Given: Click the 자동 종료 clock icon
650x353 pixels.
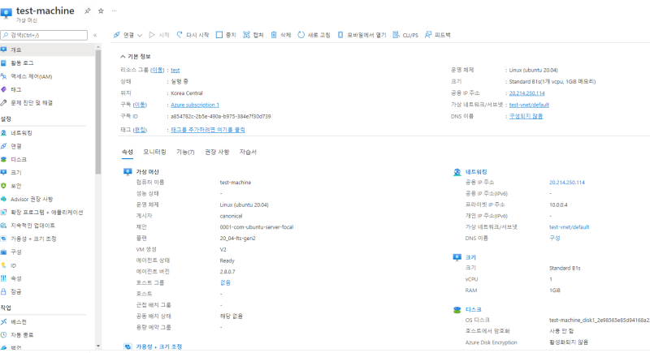Looking at the screenshot, I should pyautogui.click(x=4, y=335).
